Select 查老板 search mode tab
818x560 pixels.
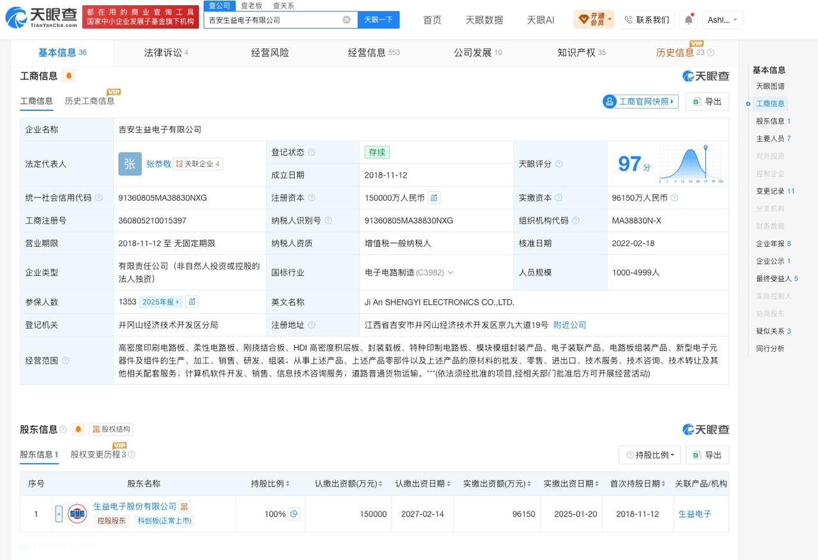(x=251, y=6)
